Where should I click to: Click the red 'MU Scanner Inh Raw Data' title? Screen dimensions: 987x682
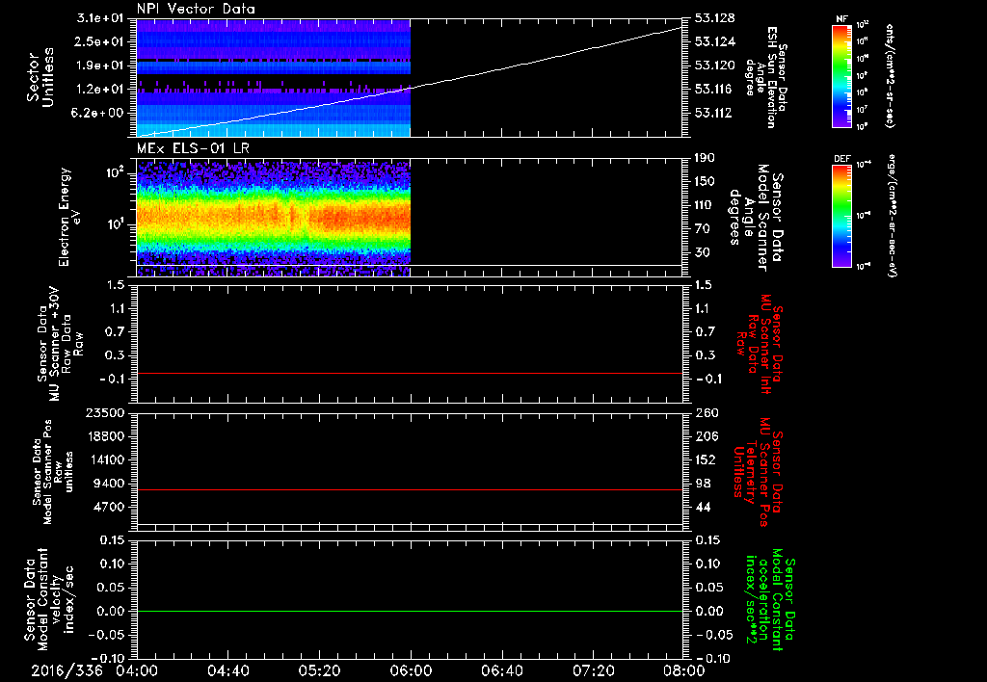760,344
